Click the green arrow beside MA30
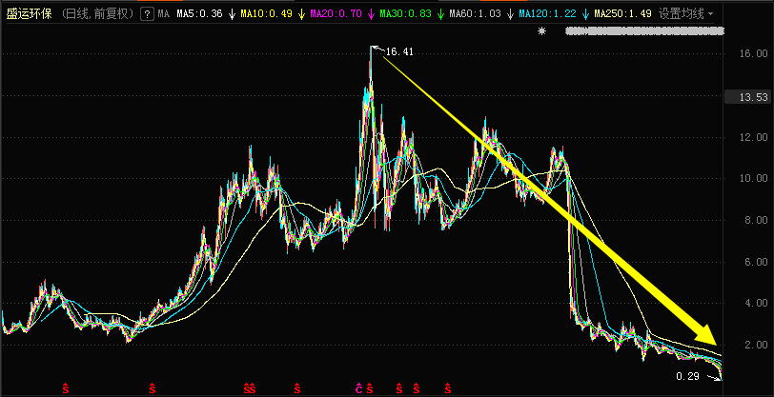 (440, 14)
